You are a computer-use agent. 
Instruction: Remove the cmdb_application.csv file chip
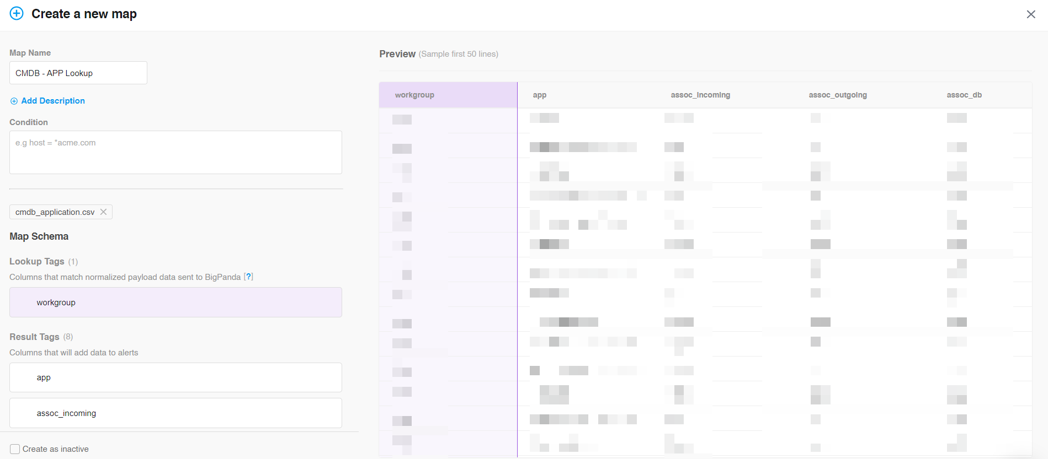click(x=104, y=212)
